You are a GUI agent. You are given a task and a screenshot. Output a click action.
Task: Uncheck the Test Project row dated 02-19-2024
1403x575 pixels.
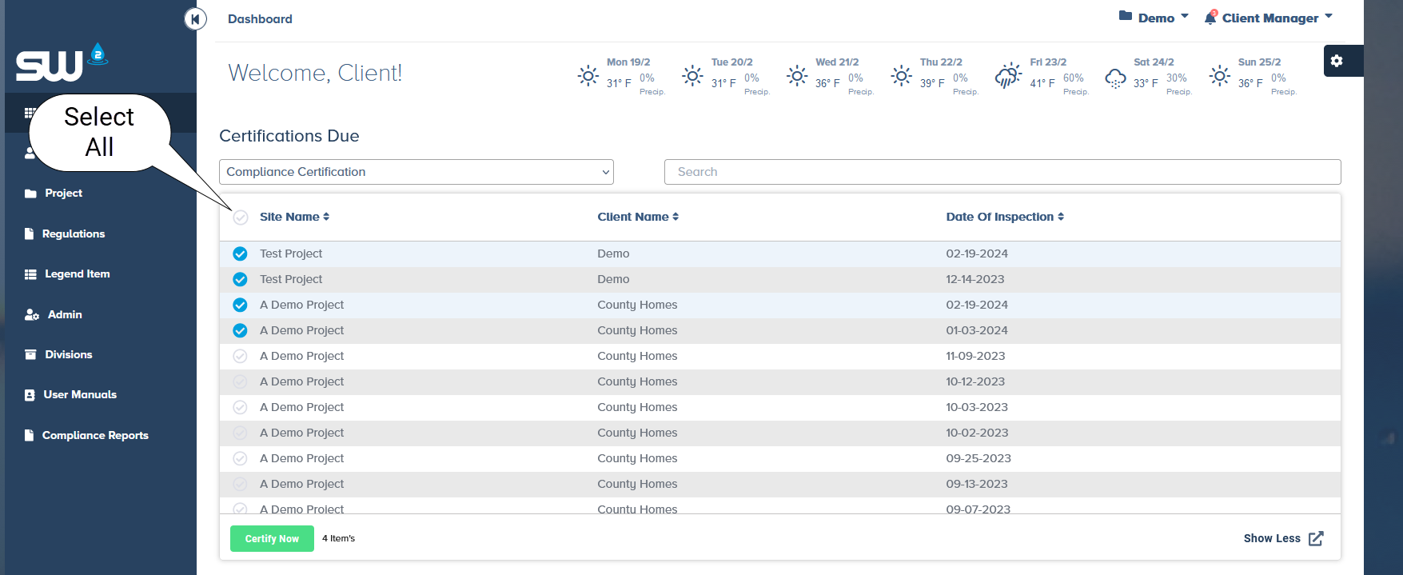pyautogui.click(x=240, y=254)
